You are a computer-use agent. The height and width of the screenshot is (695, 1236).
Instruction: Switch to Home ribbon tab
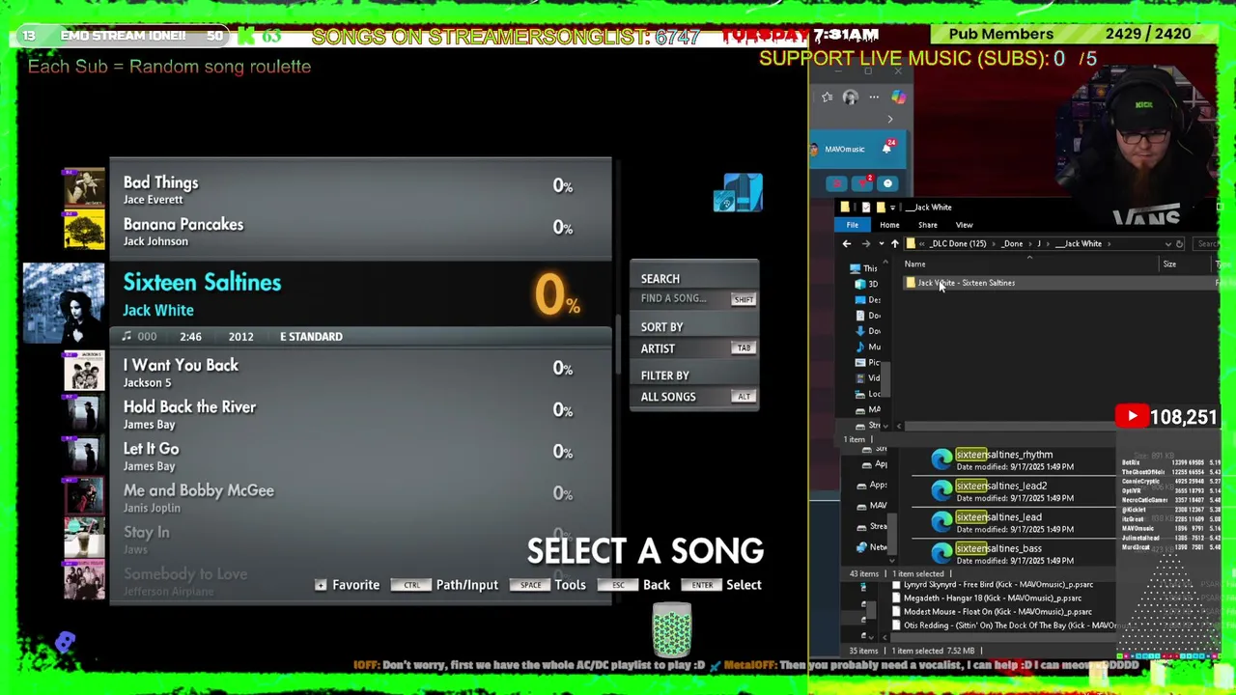pos(889,225)
